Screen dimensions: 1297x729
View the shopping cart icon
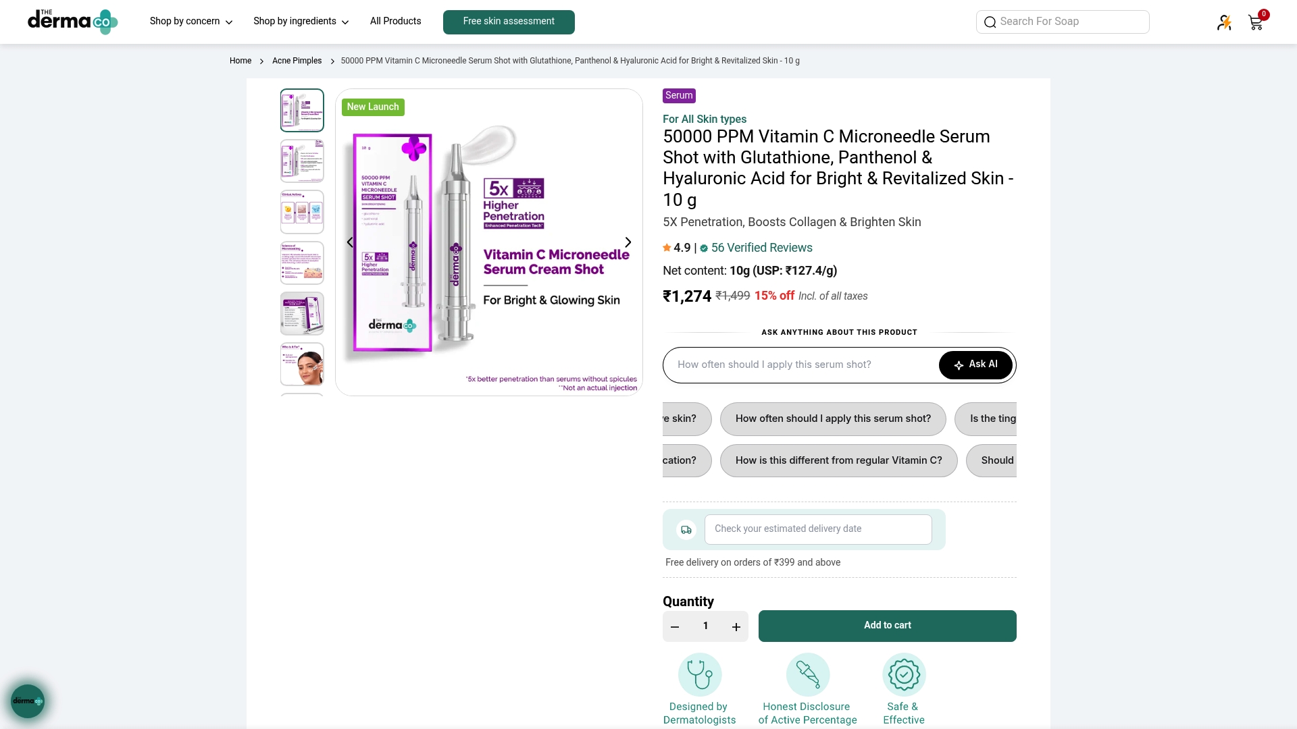tap(1256, 22)
